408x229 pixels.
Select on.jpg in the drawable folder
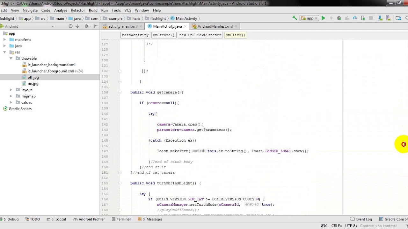pos(33,84)
